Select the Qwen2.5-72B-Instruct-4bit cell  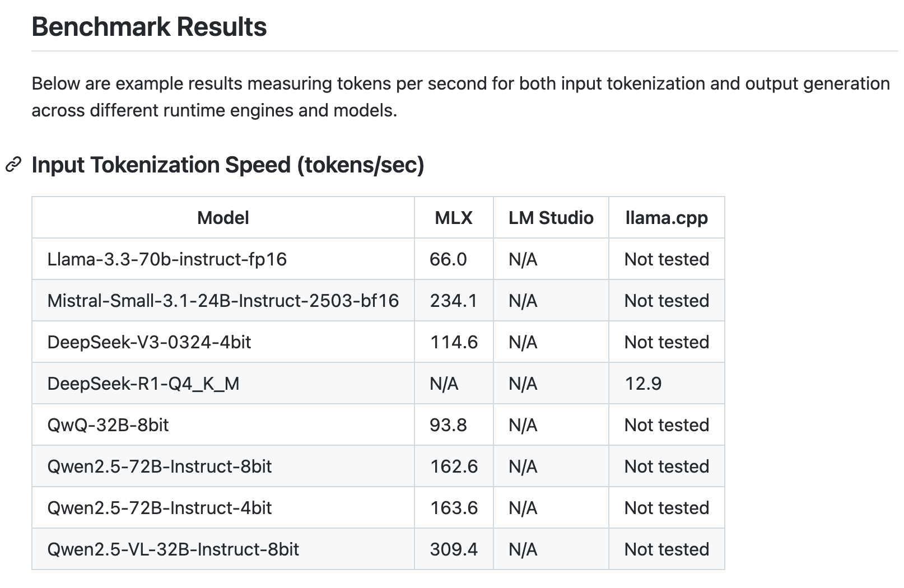pos(160,508)
